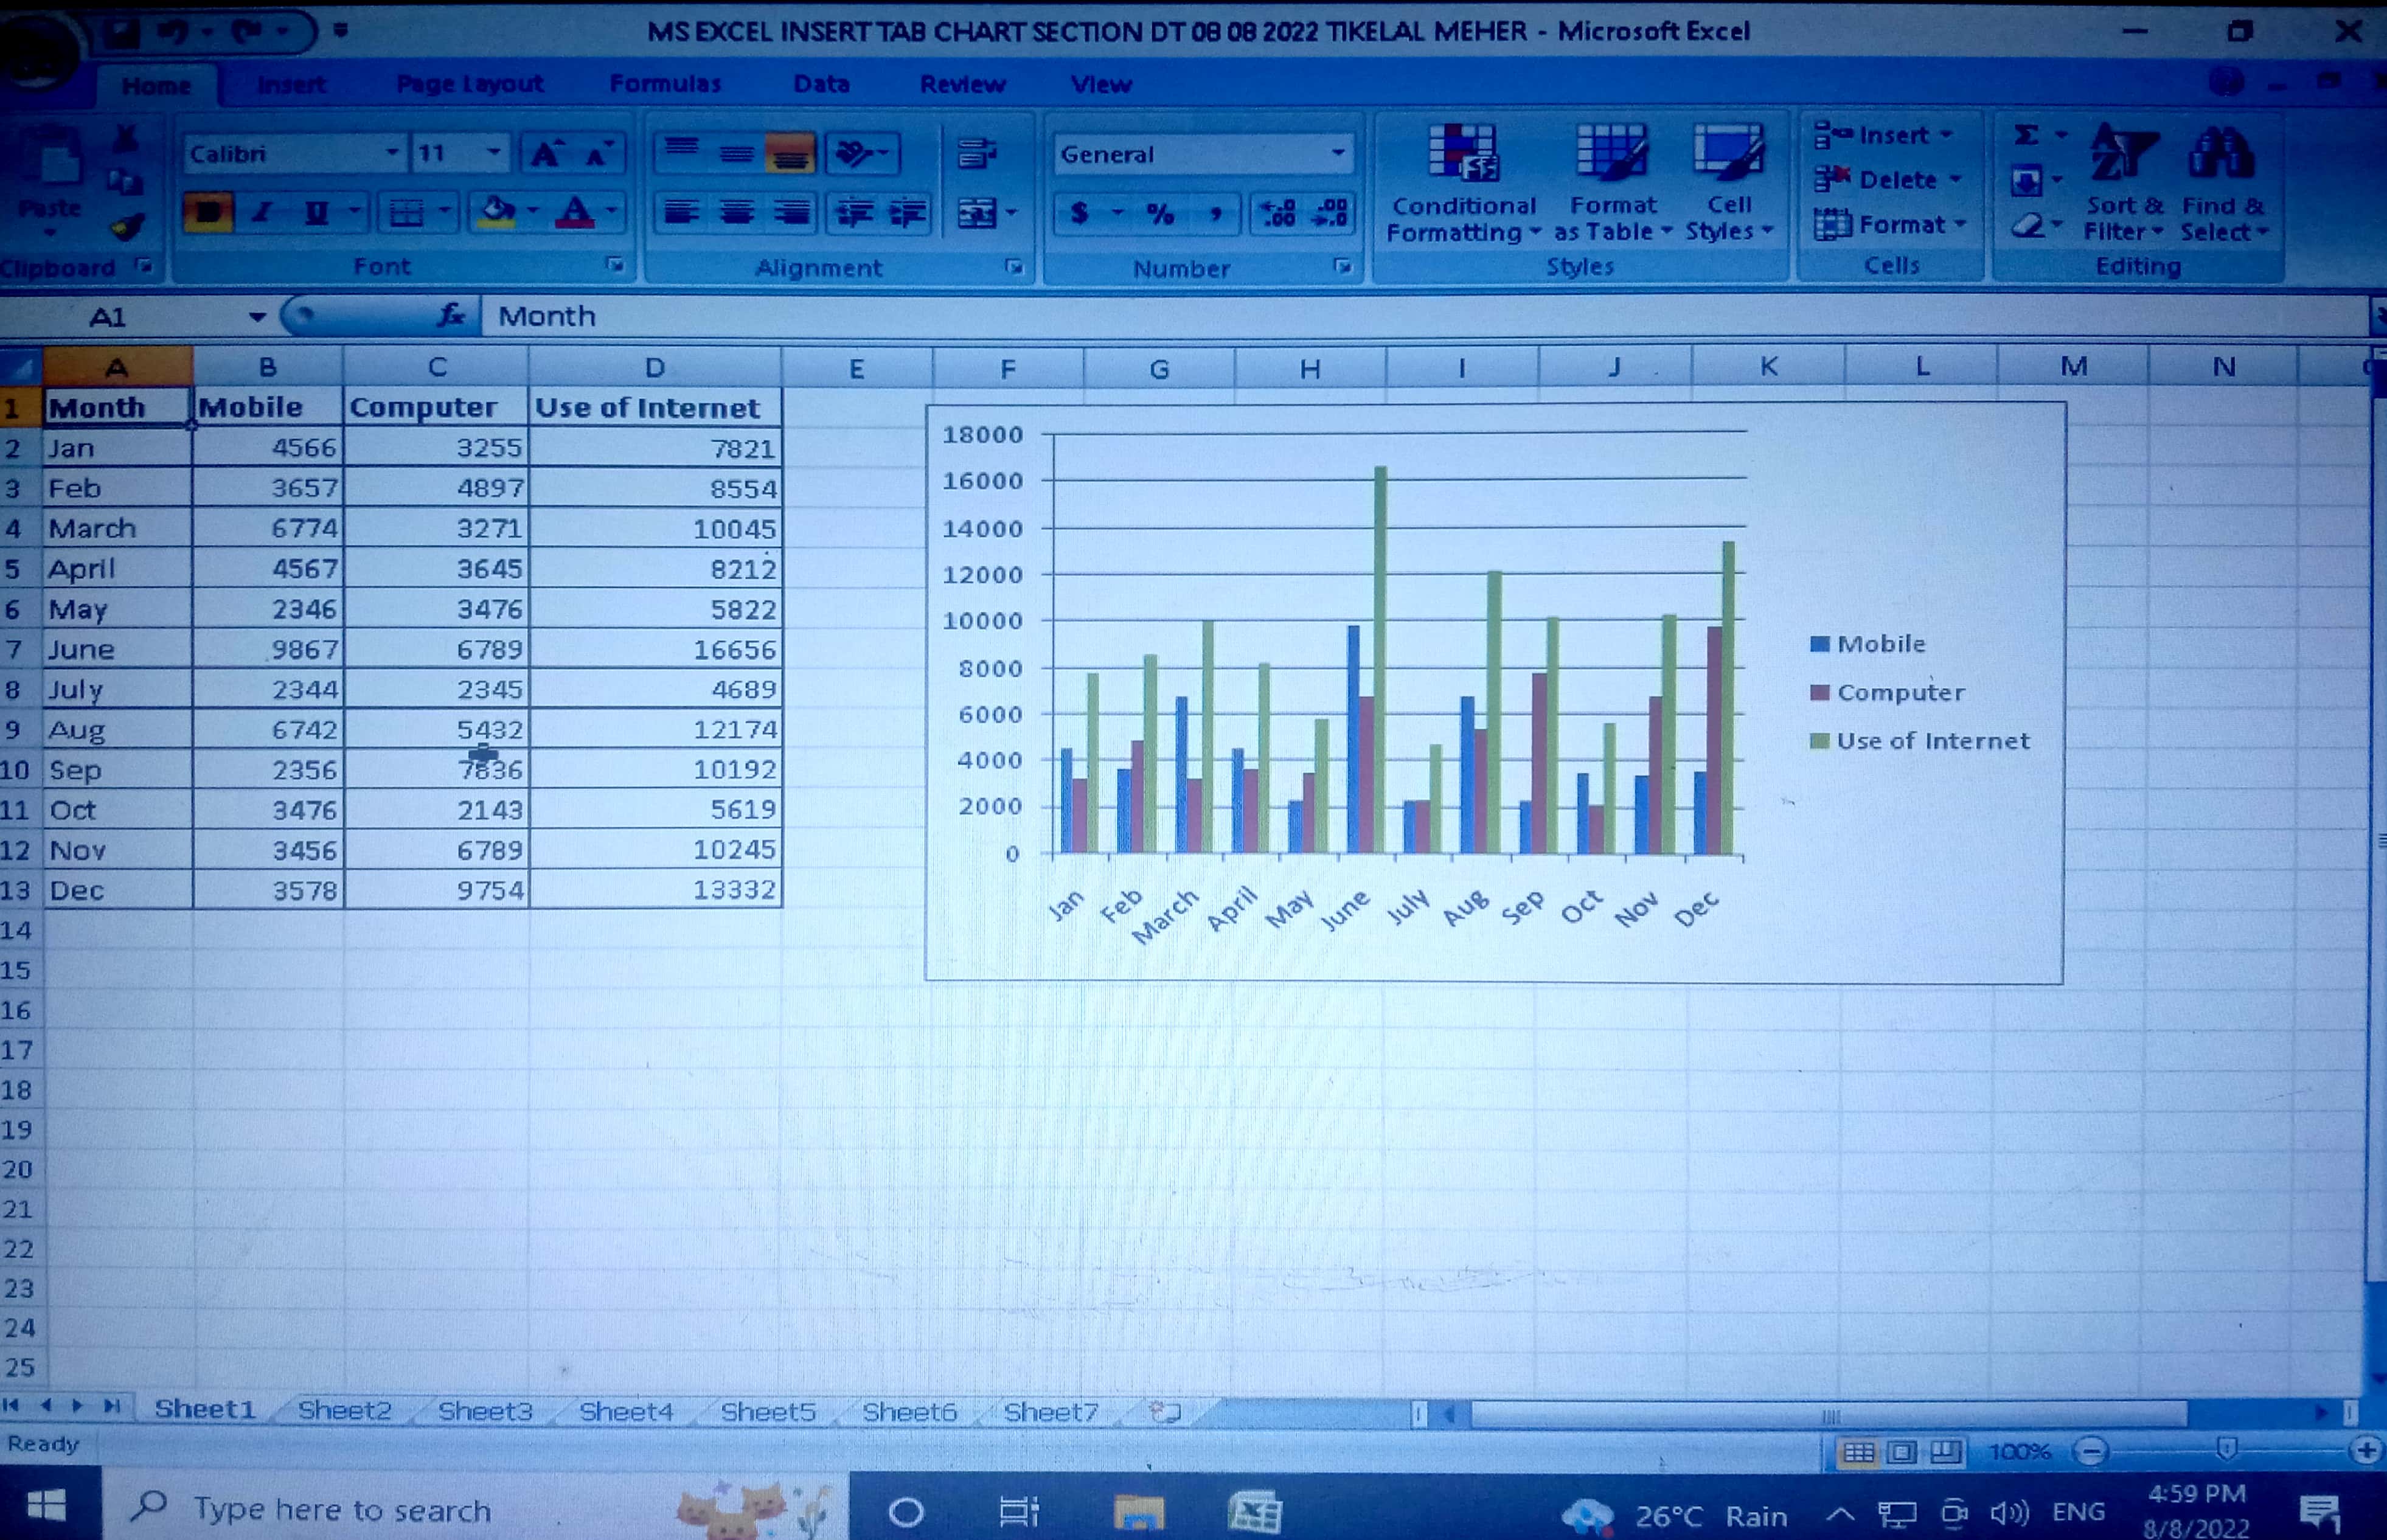Image resolution: width=2387 pixels, height=1540 pixels.
Task: Toggle Bold formatting
Action: (x=208, y=213)
